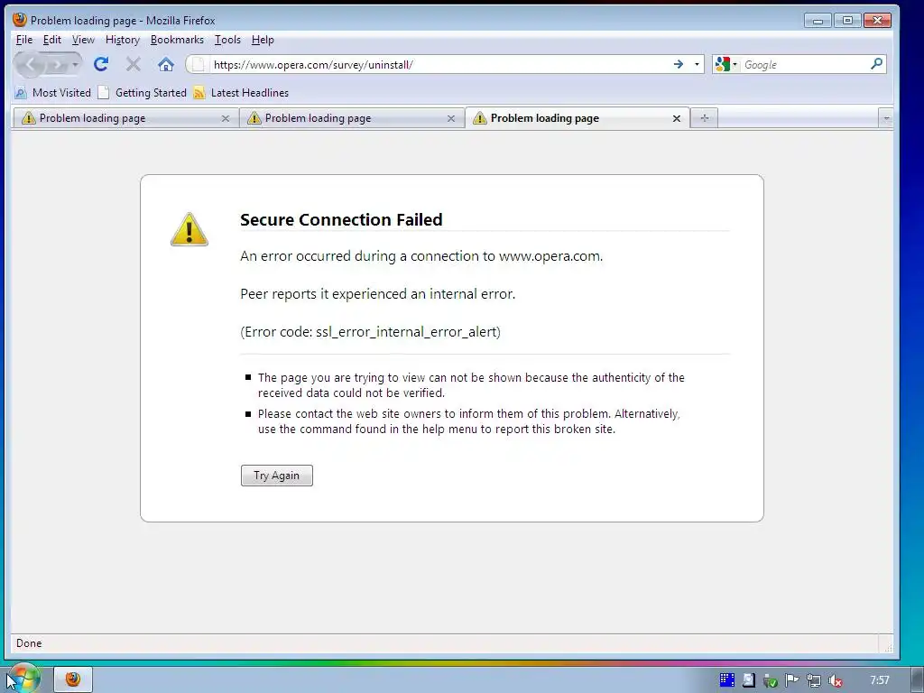This screenshot has width=924, height=693.
Task: Click the Forward navigation arrow
Action: click(x=57, y=64)
